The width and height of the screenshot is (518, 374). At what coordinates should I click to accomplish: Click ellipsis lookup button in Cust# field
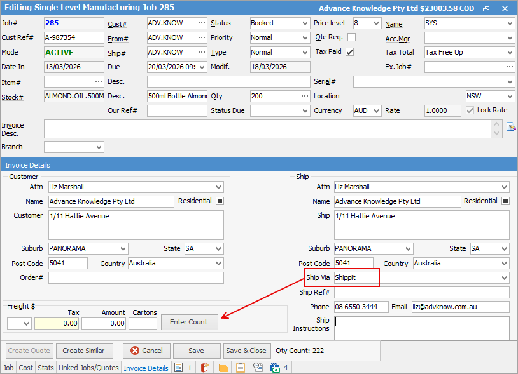[x=202, y=23]
